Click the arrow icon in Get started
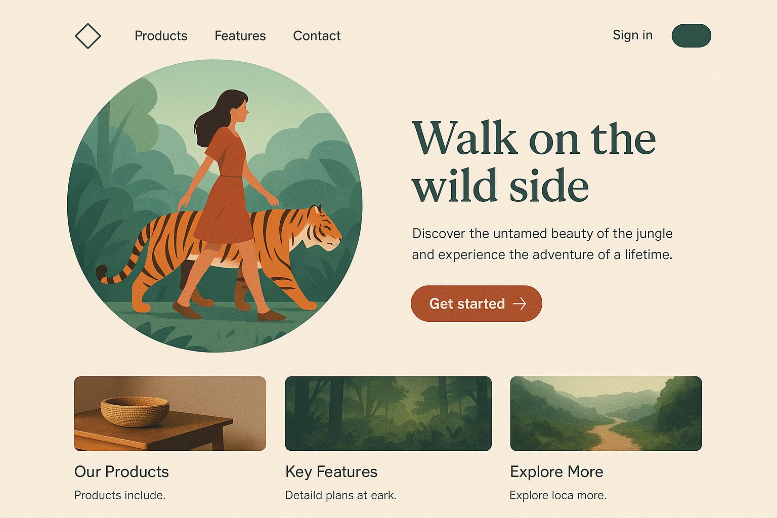This screenshot has height=518, width=777. click(520, 304)
